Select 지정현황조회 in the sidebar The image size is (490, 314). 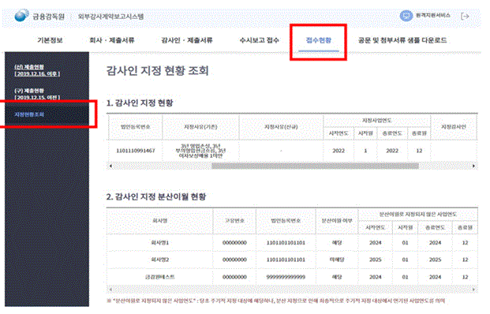[29, 114]
